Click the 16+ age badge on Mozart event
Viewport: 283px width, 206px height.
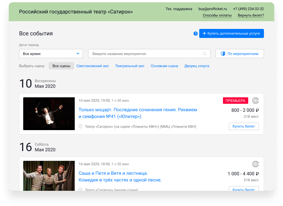click(x=255, y=101)
